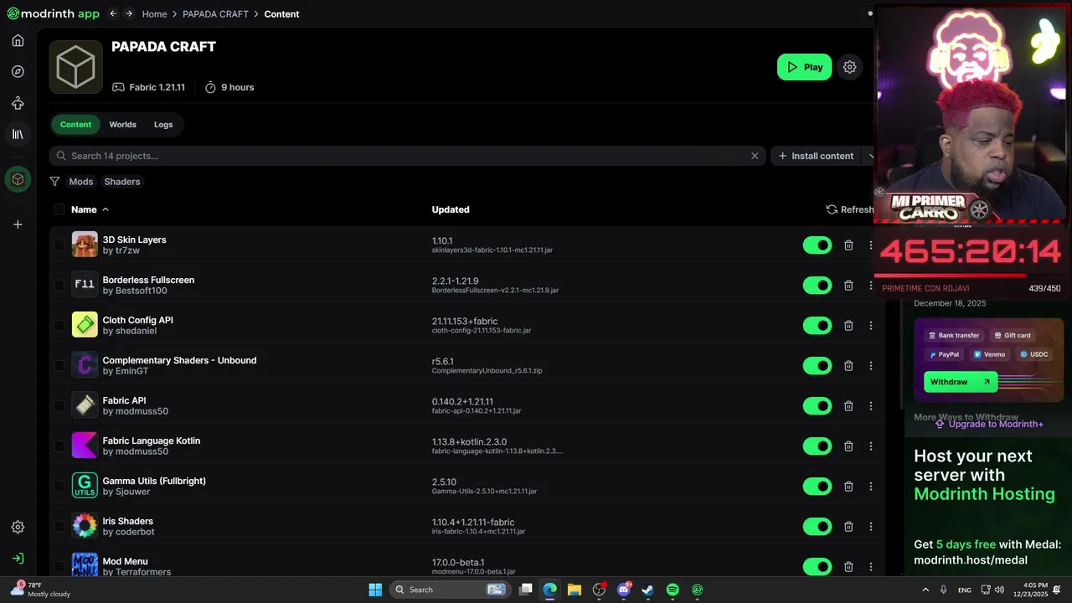Disable the Cloth Config API toggle
1072x603 pixels.
coord(817,326)
